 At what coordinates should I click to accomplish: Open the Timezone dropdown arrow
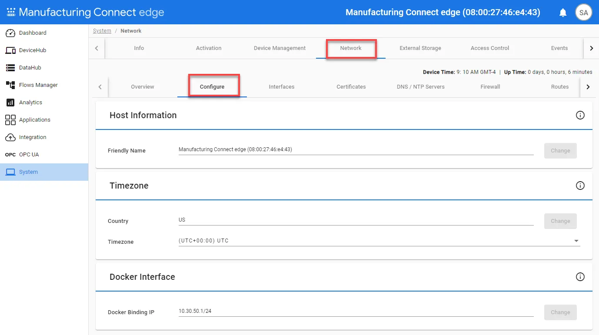(576, 241)
